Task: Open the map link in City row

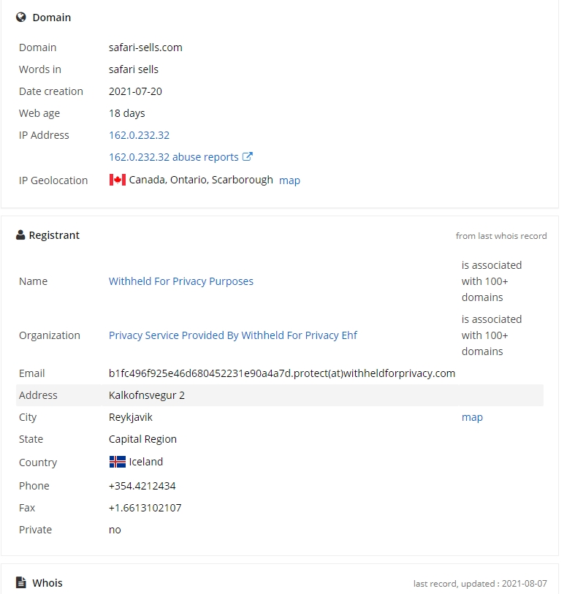Action: (x=472, y=417)
